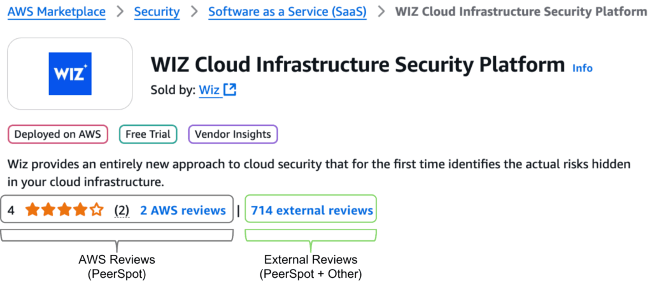Open the 2 AWS reviews link
The height and width of the screenshot is (283, 652).
183,210
